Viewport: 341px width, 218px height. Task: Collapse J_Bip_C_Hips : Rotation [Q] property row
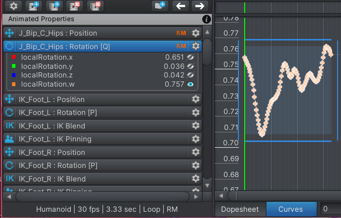[103, 46]
